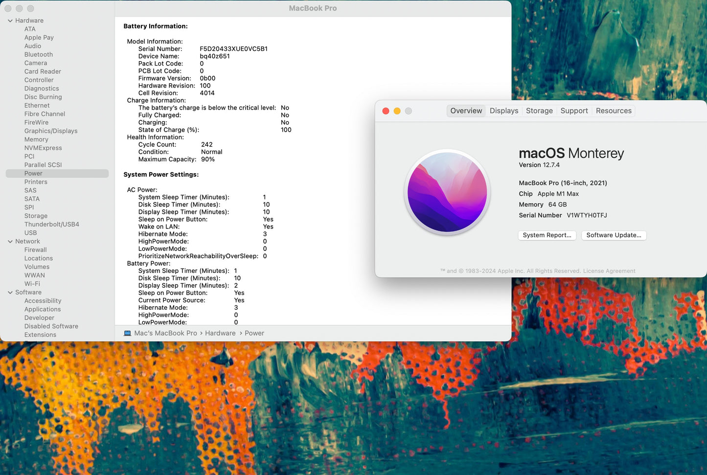Click Power in the bottom path bar

click(x=254, y=334)
